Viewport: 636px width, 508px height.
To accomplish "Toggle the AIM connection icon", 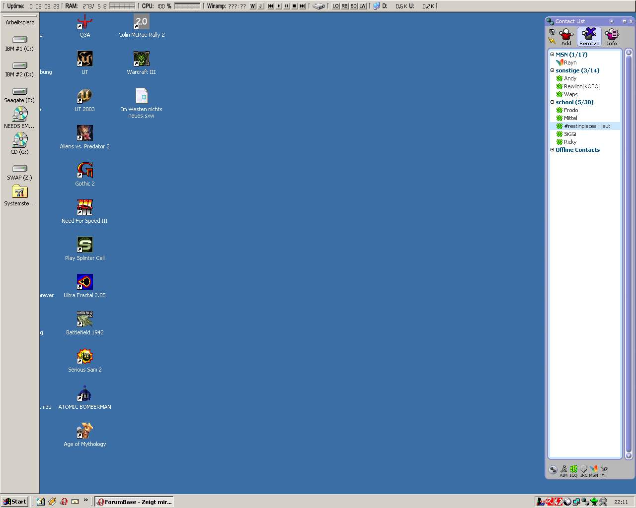I will 563,471.
